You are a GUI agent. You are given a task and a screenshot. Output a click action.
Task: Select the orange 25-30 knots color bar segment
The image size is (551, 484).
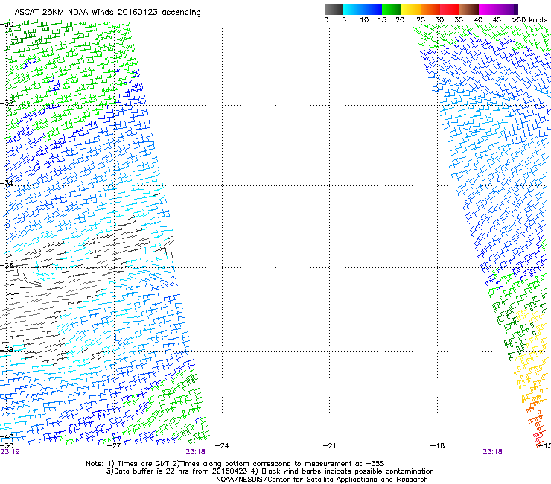430,9
